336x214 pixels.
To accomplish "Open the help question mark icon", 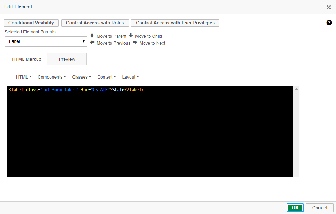I will [329, 23].
